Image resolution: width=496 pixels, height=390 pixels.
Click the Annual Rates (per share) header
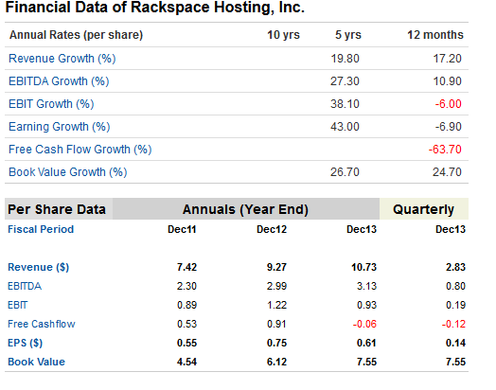(77, 35)
